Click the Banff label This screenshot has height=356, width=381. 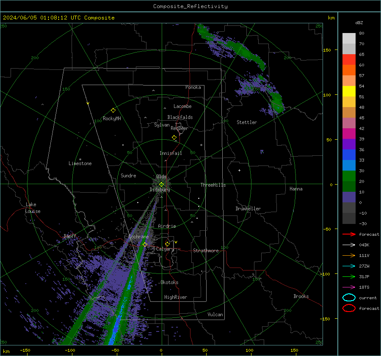tap(70, 236)
